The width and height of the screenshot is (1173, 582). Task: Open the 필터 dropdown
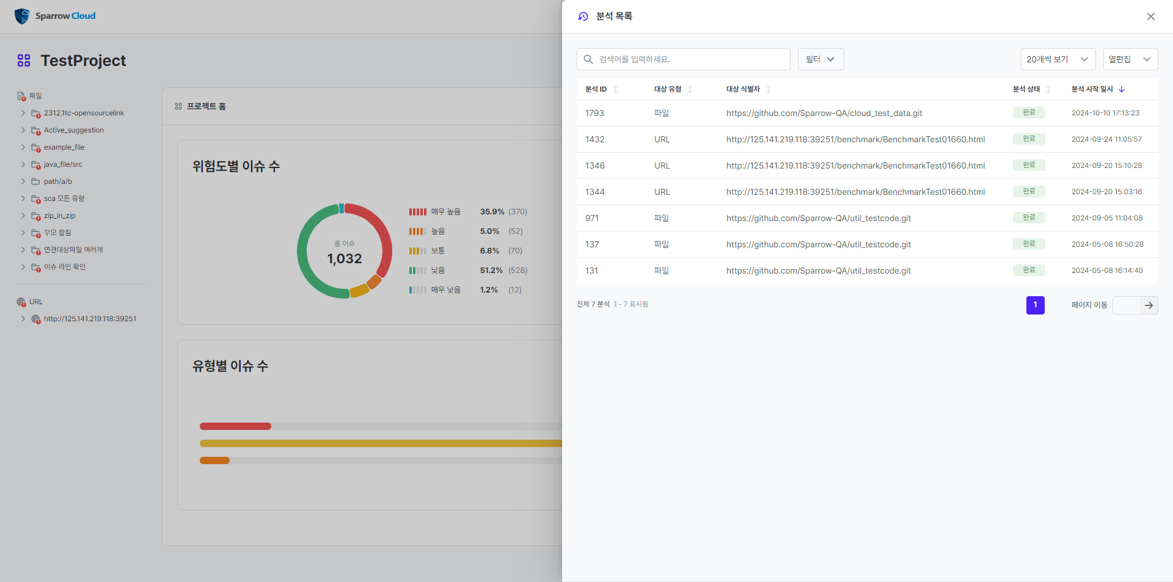pyautogui.click(x=820, y=59)
